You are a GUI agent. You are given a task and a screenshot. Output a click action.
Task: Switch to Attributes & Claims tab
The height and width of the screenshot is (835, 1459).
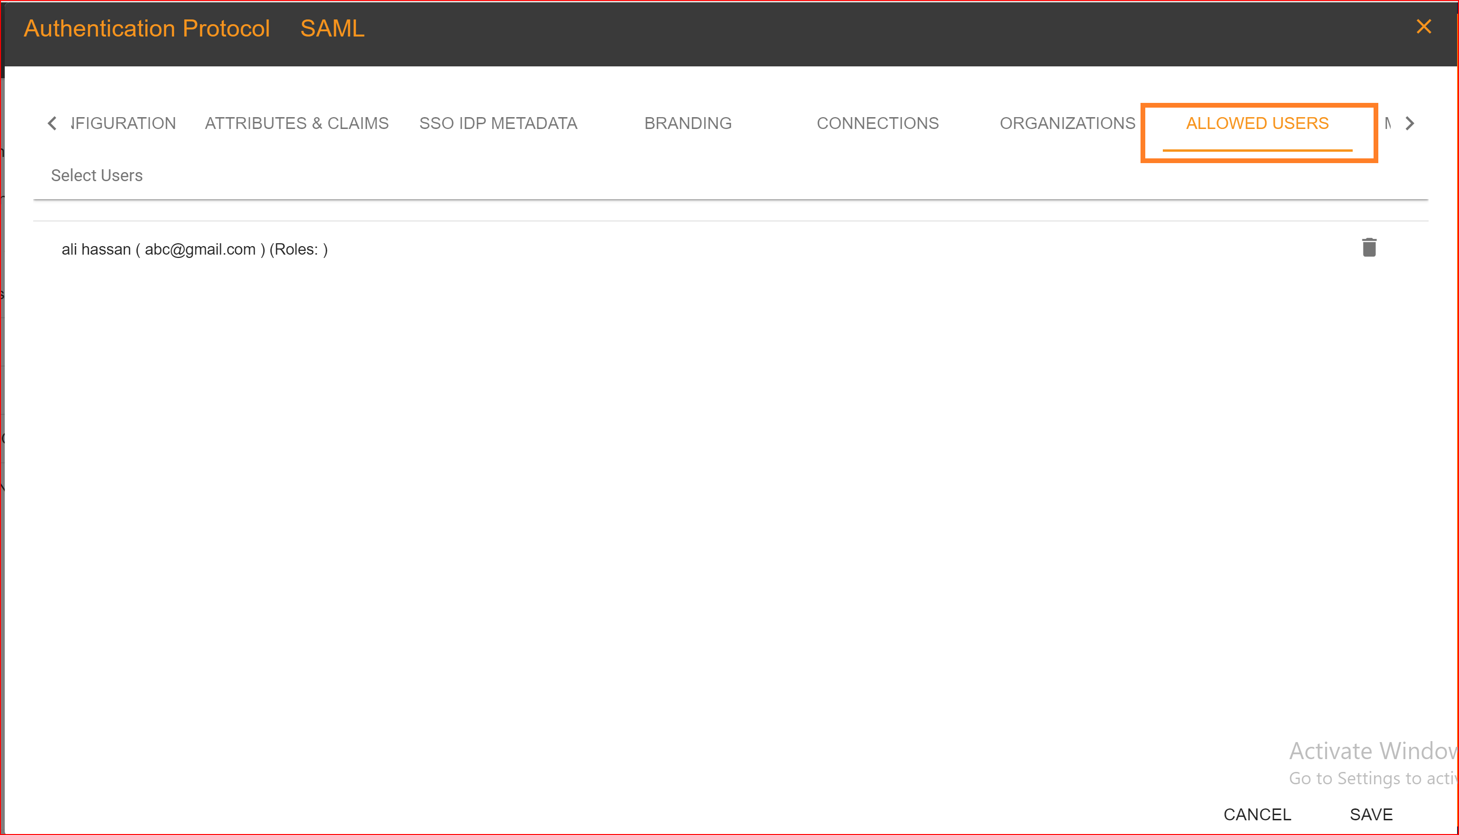[297, 123]
